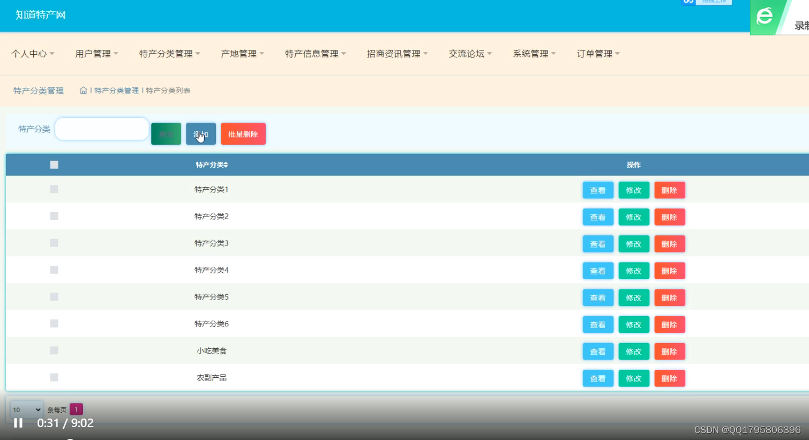
Task: Check the box for 农副产品 row
Action: click(54, 377)
